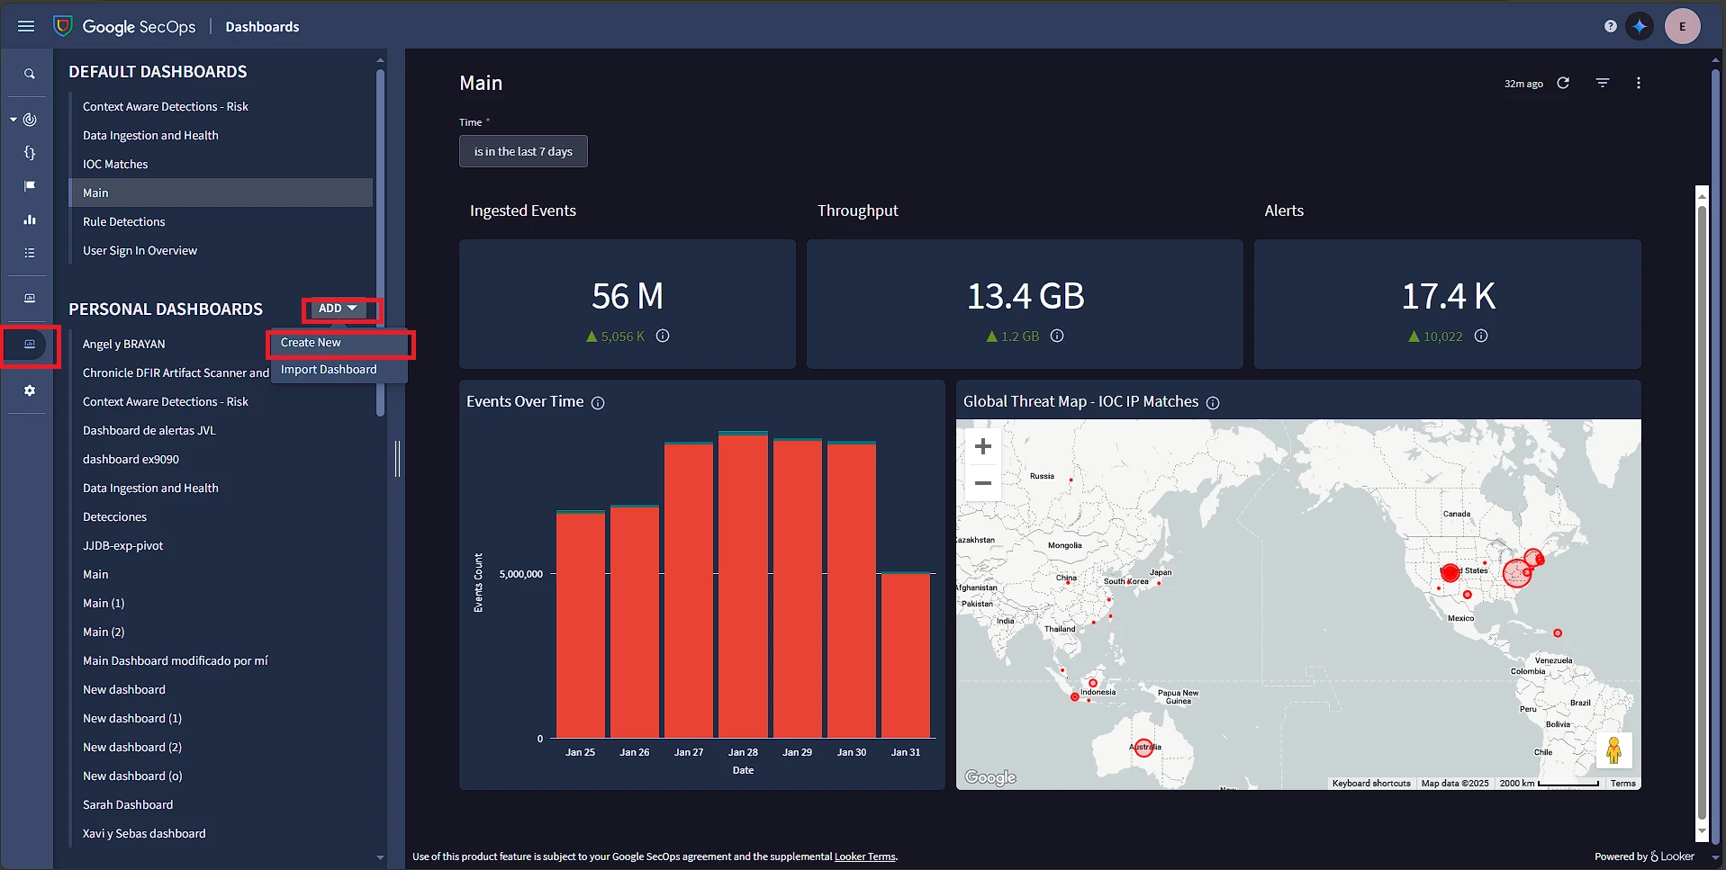
Task: Click the dashboard list scrollbar down arrow
Action: pyautogui.click(x=380, y=857)
